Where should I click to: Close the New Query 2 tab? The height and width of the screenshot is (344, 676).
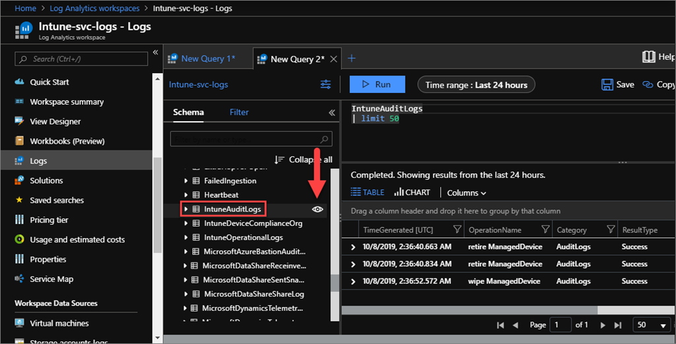point(333,59)
